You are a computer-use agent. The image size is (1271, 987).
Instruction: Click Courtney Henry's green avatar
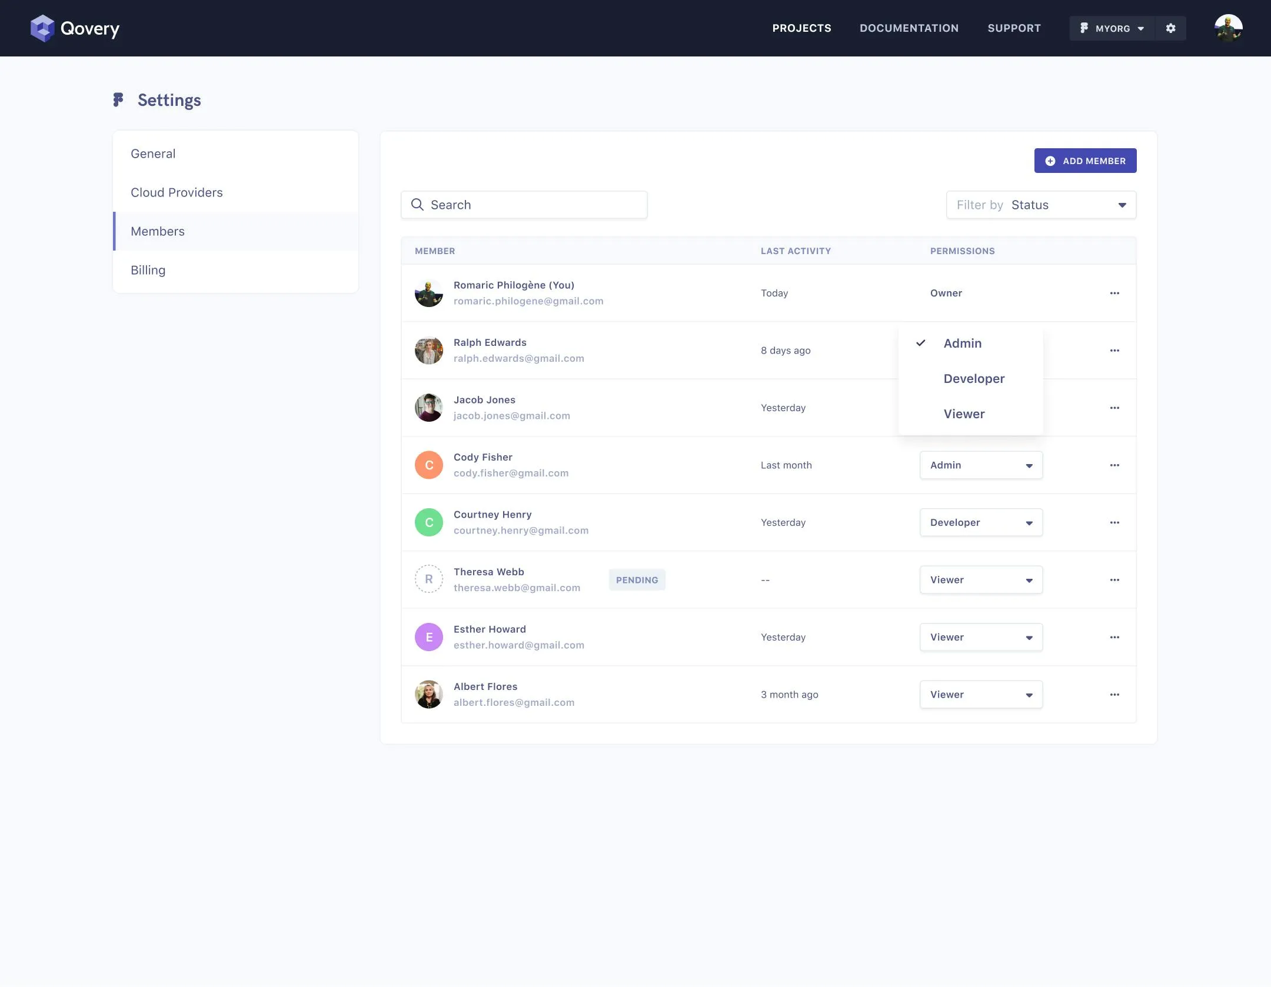click(x=429, y=522)
